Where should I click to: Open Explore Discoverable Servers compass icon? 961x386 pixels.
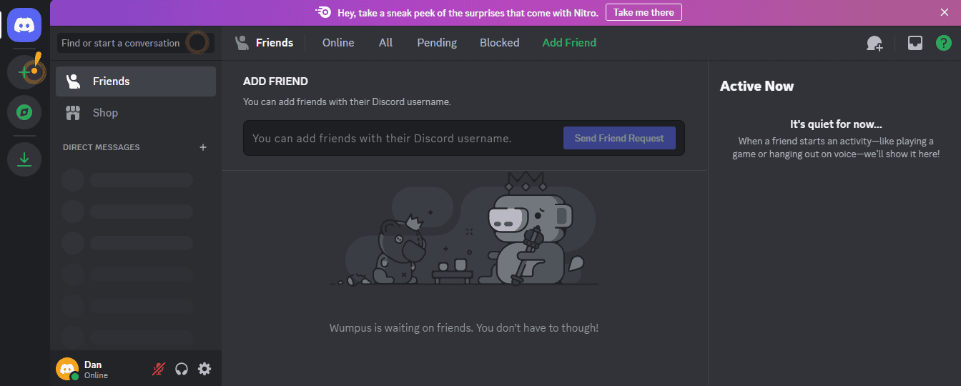[x=24, y=112]
